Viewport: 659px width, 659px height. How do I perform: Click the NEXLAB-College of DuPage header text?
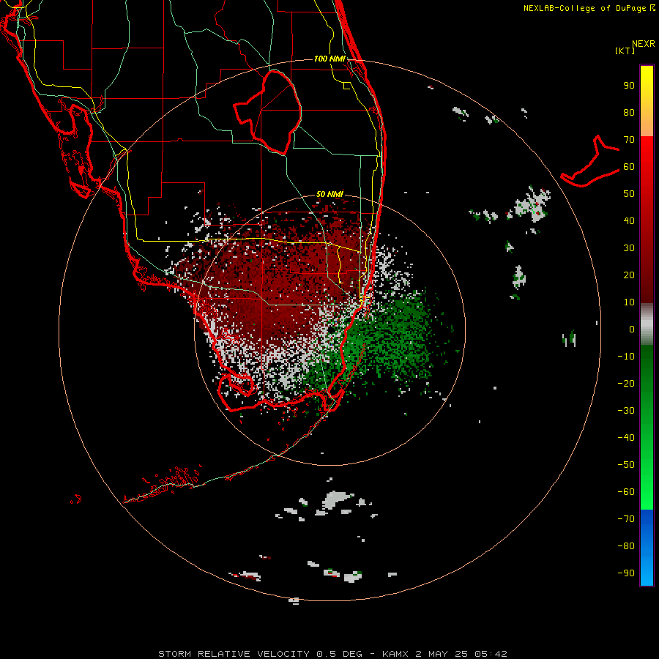coord(585,8)
